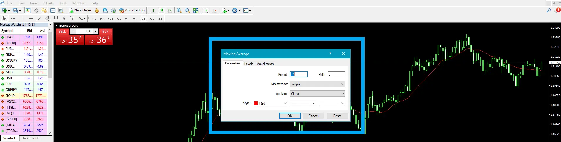Toggle the Market Watch window icon
Image resolution: width=561 pixels, height=142 pixels.
[x=28, y=11]
